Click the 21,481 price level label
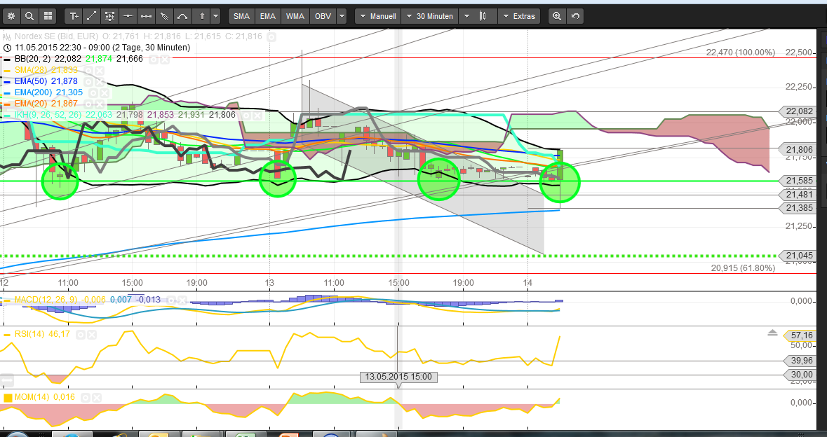Image resolution: width=827 pixels, height=437 pixels. pos(799,195)
